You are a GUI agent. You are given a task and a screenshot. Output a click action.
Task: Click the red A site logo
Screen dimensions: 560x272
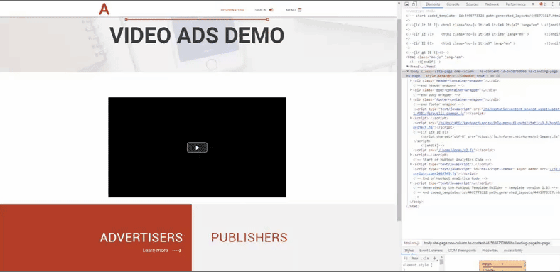(x=104, y=9)
